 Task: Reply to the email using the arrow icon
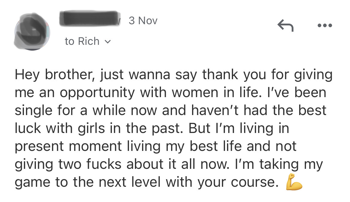[285, 25]
